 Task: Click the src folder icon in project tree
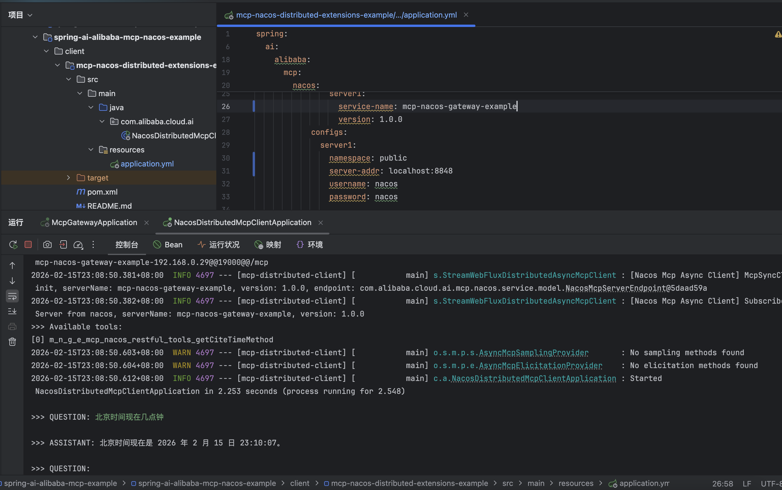(81, 79)
